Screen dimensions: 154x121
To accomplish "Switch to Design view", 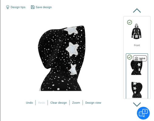I will pyautogui.click(x=93, y=103).
